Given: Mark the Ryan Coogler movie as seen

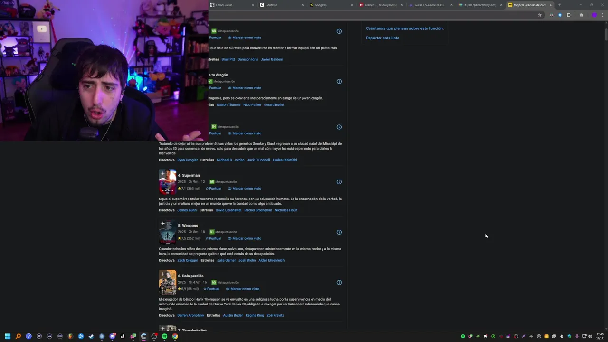Looking at the screenshot, I should coord(245,133).
